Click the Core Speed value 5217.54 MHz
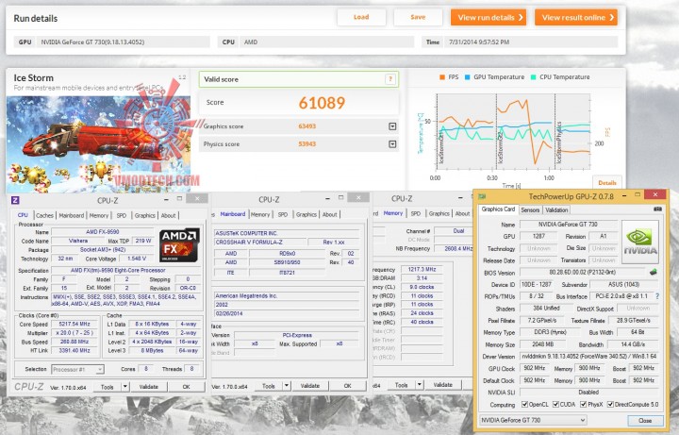679x435 pixels. pyautogui.click(x=75, y=324)
